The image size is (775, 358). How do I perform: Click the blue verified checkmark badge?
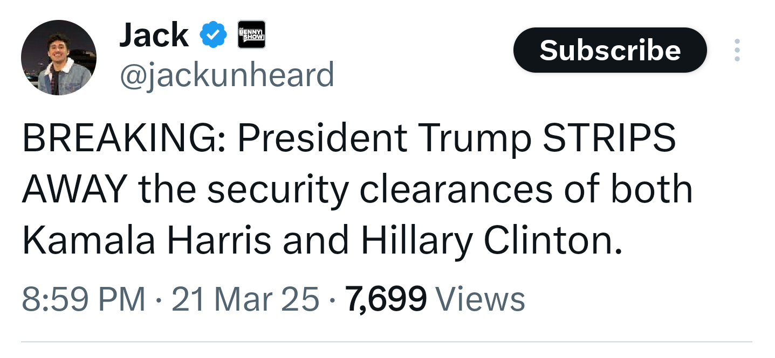click(214, 35)
